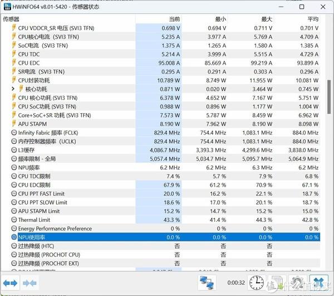The height and width of the screenshot is (296, 334).
Task: Maximize the HWiNFO64 window
Action: 302,7
